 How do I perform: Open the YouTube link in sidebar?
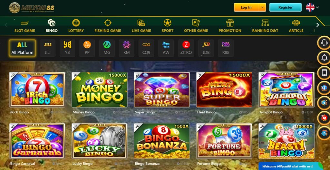(324, 118)
